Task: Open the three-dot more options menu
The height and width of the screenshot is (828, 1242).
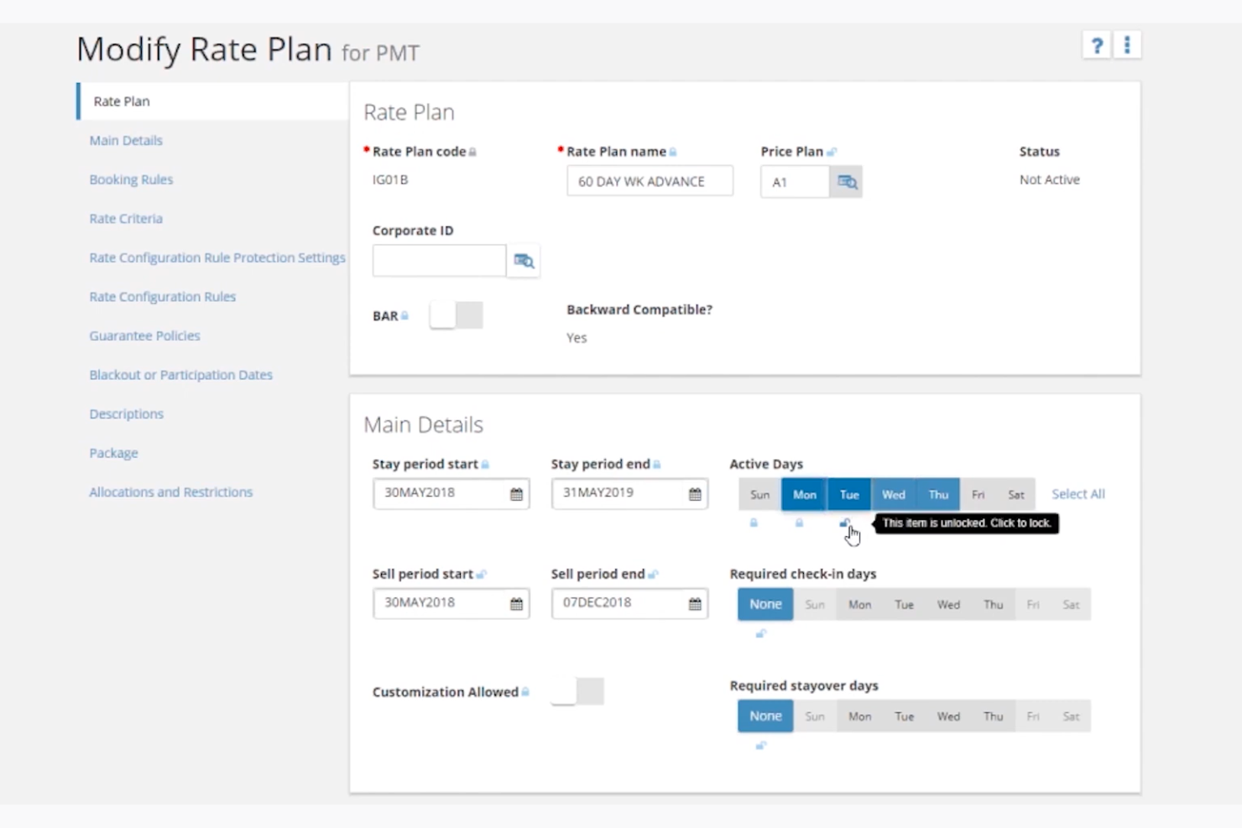Action: click(x=1127, y=45)
